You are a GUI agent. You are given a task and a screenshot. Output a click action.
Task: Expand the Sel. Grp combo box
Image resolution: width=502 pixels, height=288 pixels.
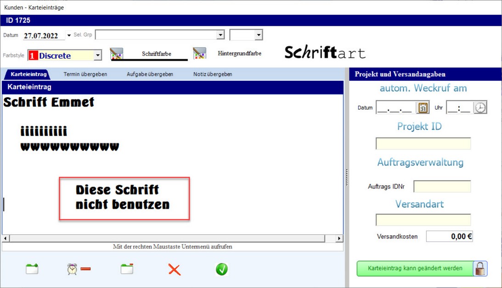tap(220, 35)
